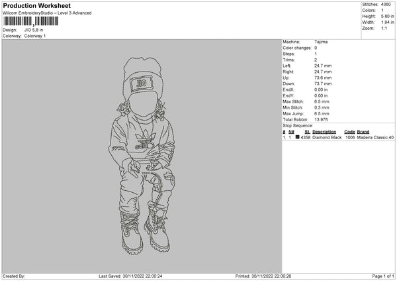Click the JIO patch on the beanie
This screenshot has width=397, height=281.
pos(142,84)
